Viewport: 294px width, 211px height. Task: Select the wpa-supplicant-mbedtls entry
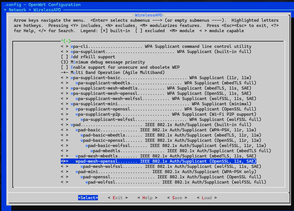[x=158, y=83]
